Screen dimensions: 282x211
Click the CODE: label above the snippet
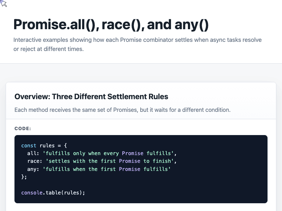pyautogui.click(x=23, y=129)
